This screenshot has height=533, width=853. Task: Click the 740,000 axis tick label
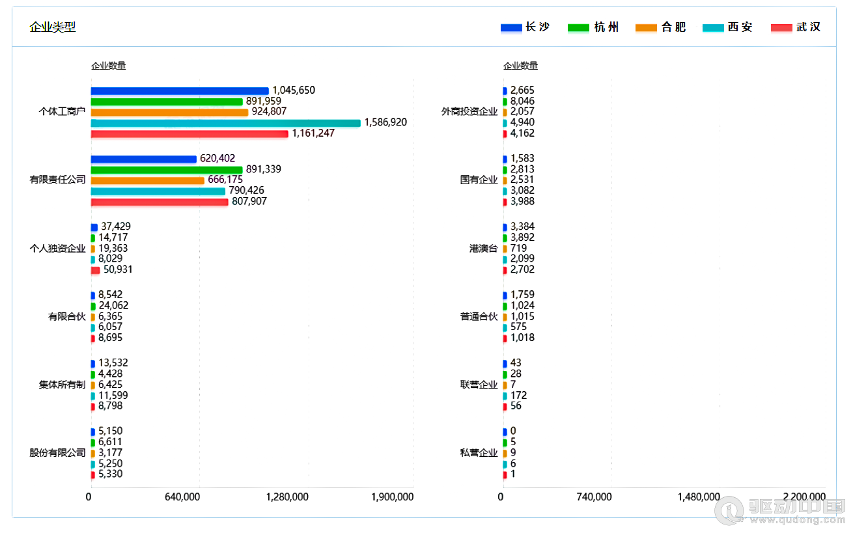click(x=594, y=497)
